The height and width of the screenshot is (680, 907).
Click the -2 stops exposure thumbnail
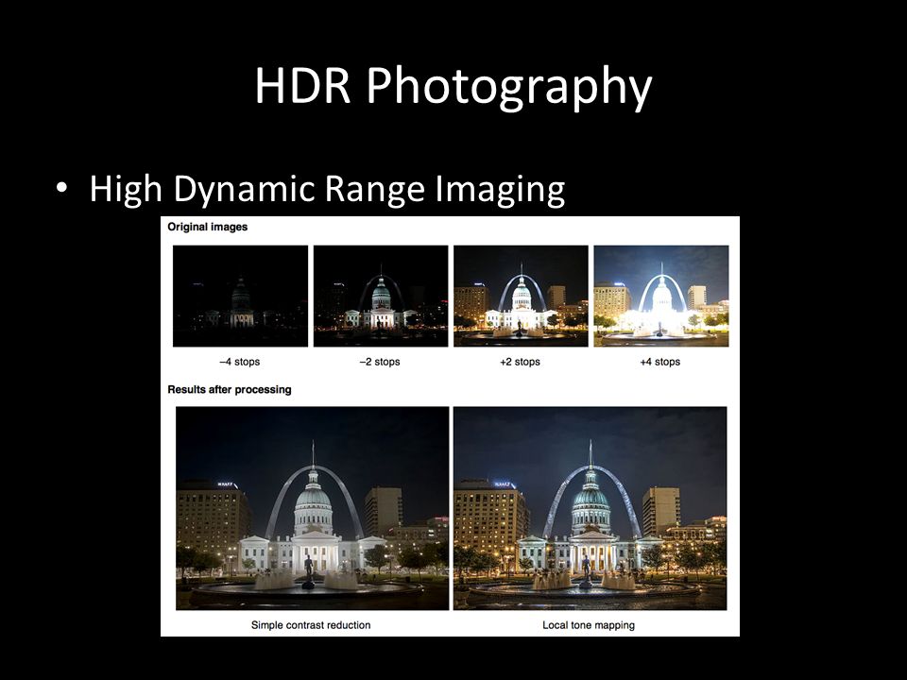point(381,296)
